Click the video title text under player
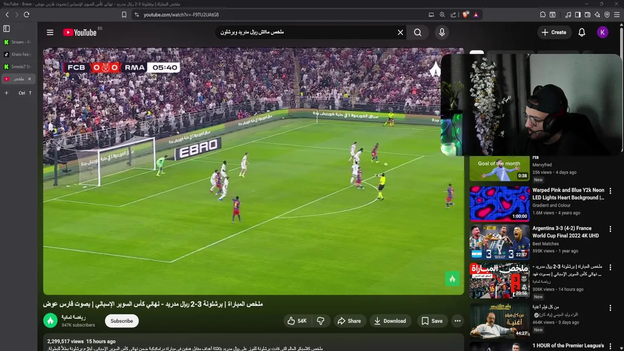Viewport: 624px width, 351px height. (153, 304)
